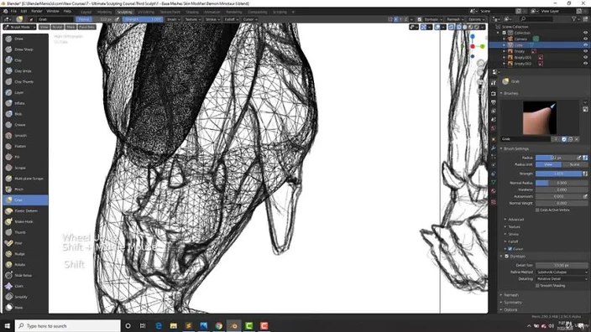Select the Grab brush in toolbar
Viewport: 591px width, 332px height.
pyautogui.click(x=25, y=200)
